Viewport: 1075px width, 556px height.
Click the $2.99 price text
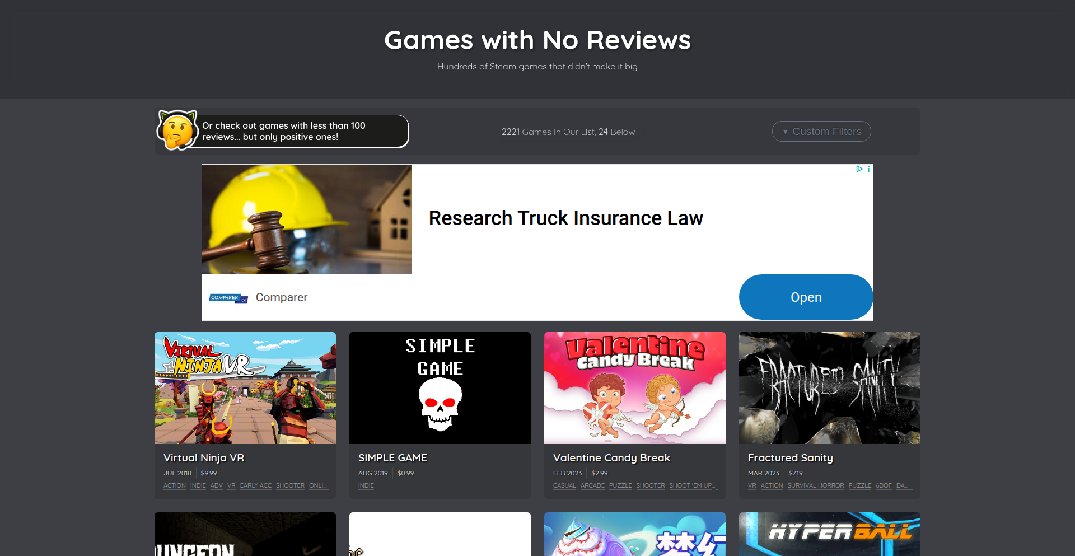click(600, 473)
